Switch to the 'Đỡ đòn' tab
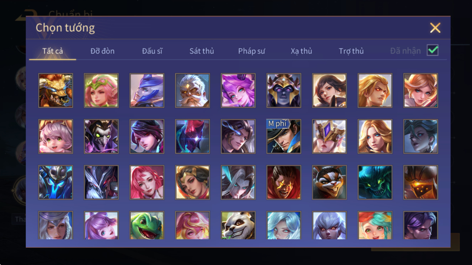This screenshot has width=472, height=265. (103, 51)
